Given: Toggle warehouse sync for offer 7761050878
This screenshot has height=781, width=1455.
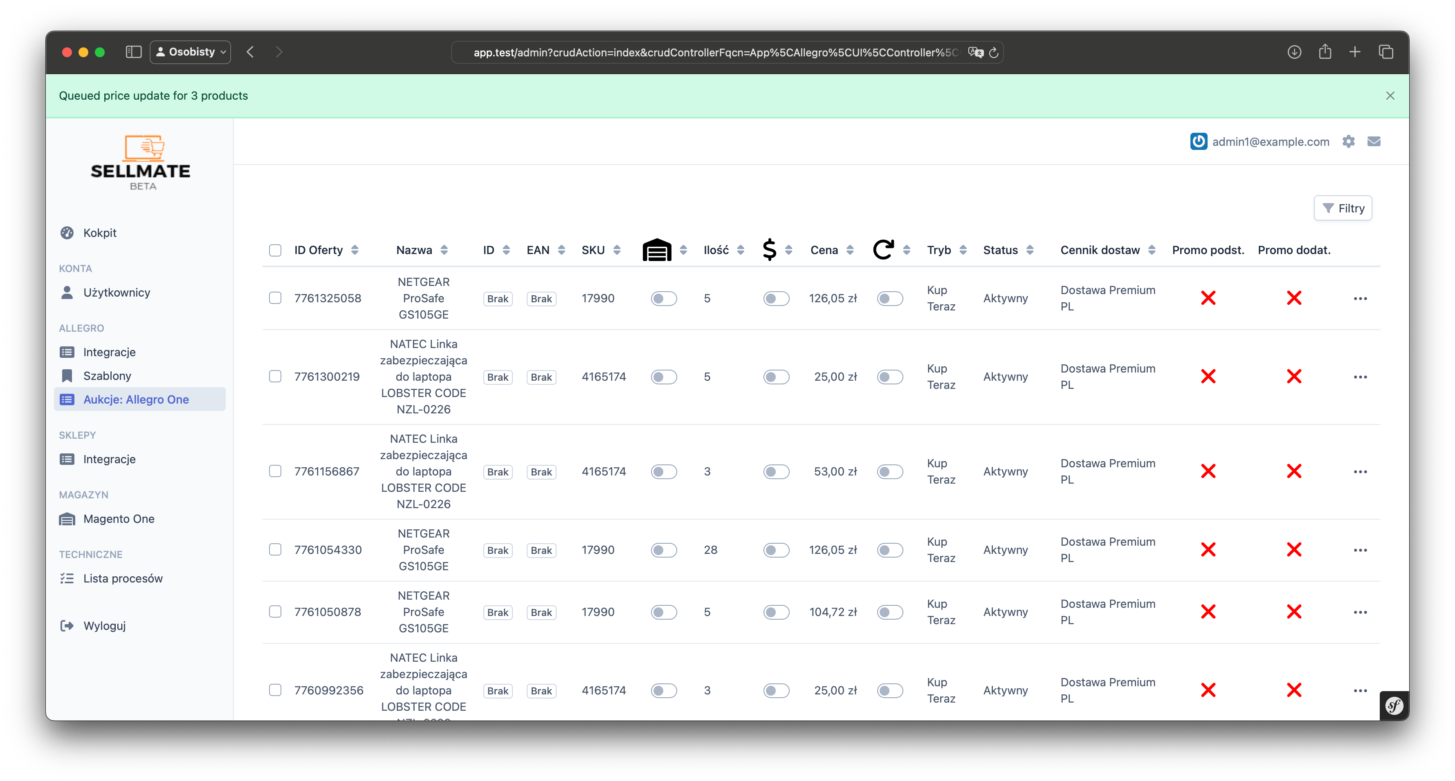Looking at the screenshot, I should [664, 612].
